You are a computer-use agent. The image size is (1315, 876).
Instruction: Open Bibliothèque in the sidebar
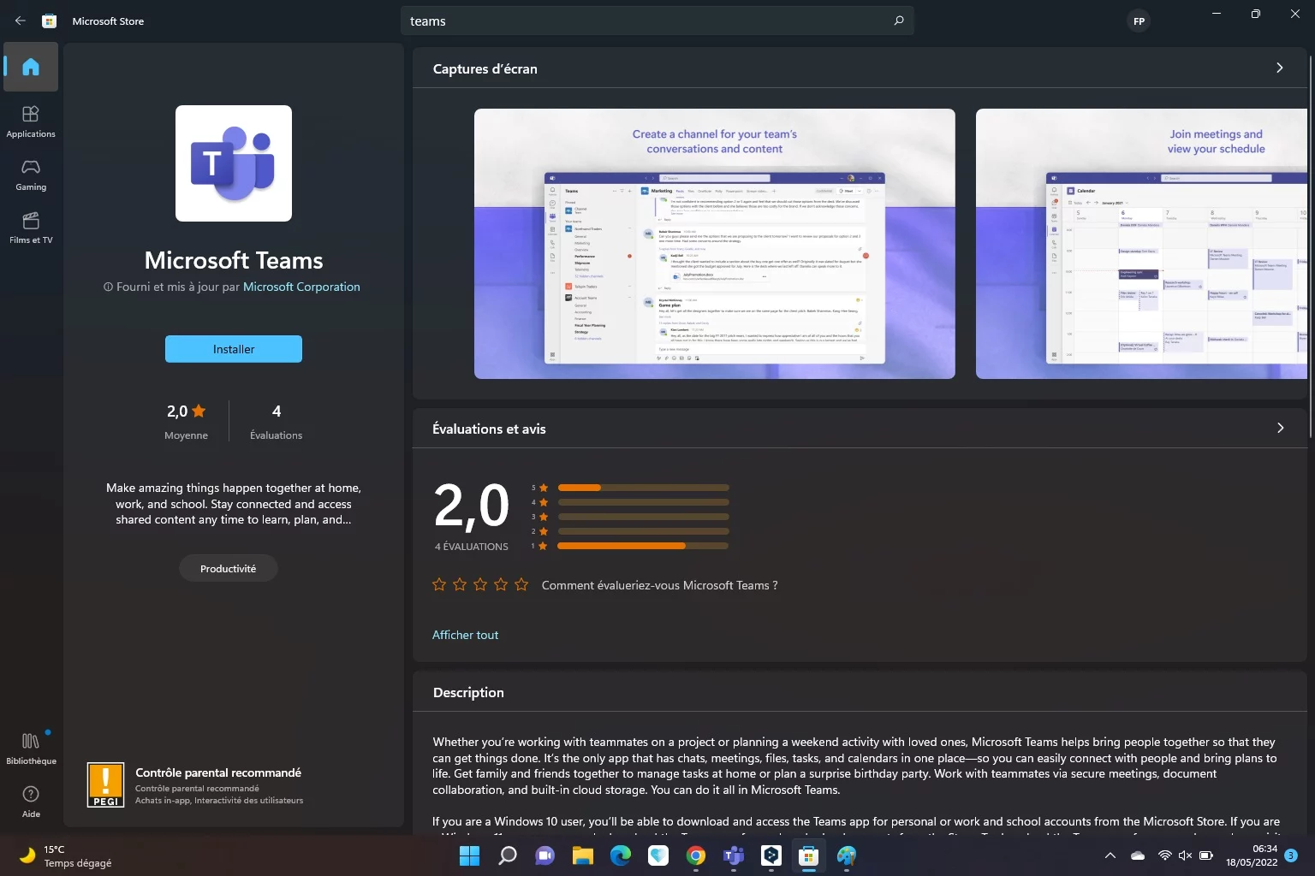[x=31, y=748]
